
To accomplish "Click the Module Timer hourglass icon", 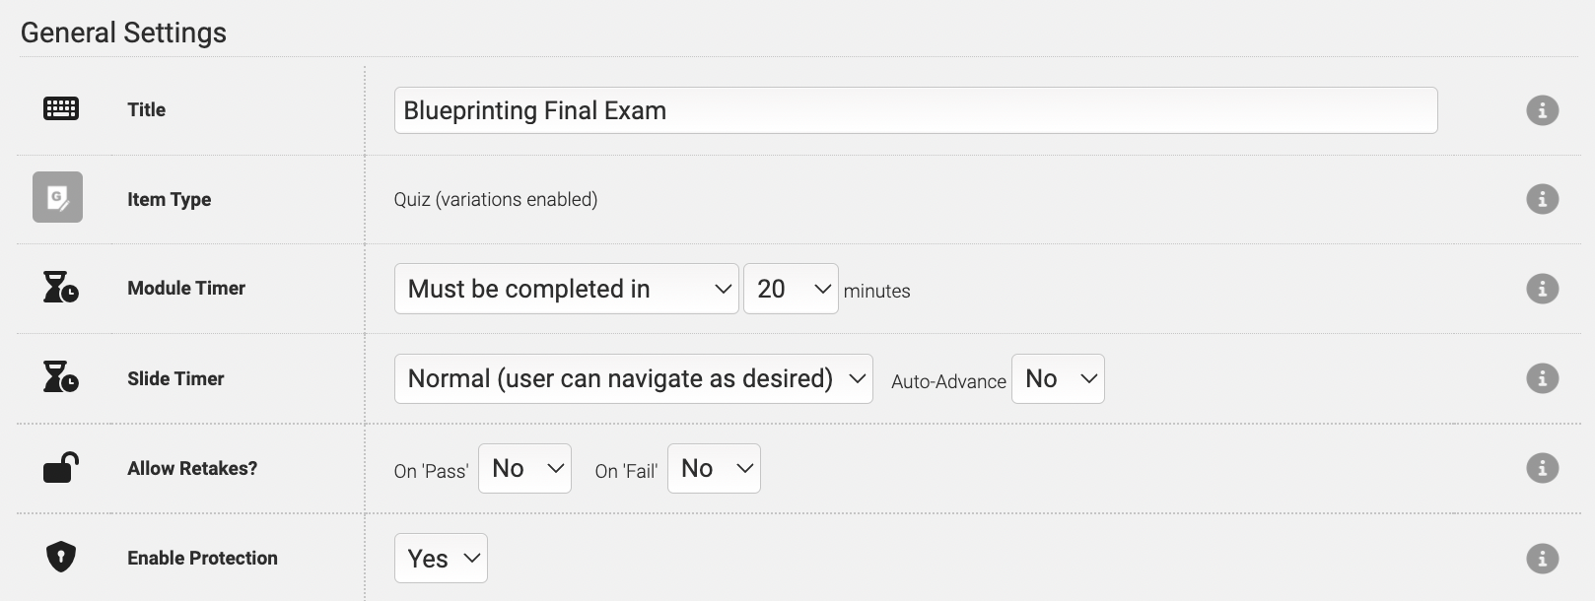I will click(61, 287).
